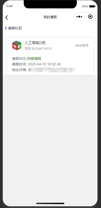101x208 pixels.
Task: Tap the home indicator bar at bottom
Action: tap(50, 203)
